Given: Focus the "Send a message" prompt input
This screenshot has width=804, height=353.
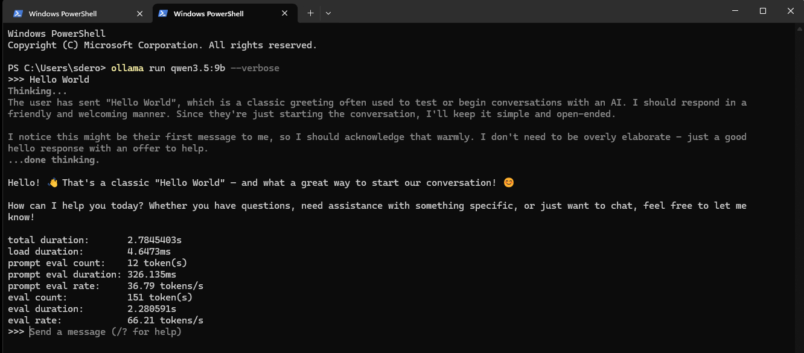Looking at the screenshot, I should tap(106, 332).
